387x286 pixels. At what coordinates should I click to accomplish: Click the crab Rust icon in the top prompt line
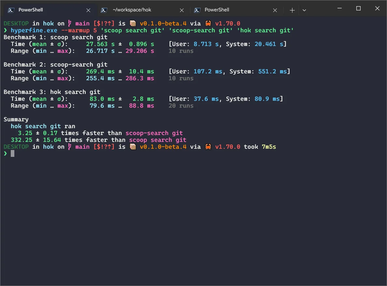point(208,23)
